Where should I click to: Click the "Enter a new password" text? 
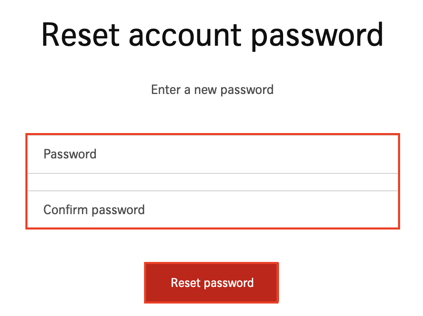click(212, 89)
